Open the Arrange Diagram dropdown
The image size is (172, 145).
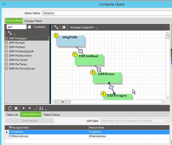pyautogui.click(x=82, y=27)
